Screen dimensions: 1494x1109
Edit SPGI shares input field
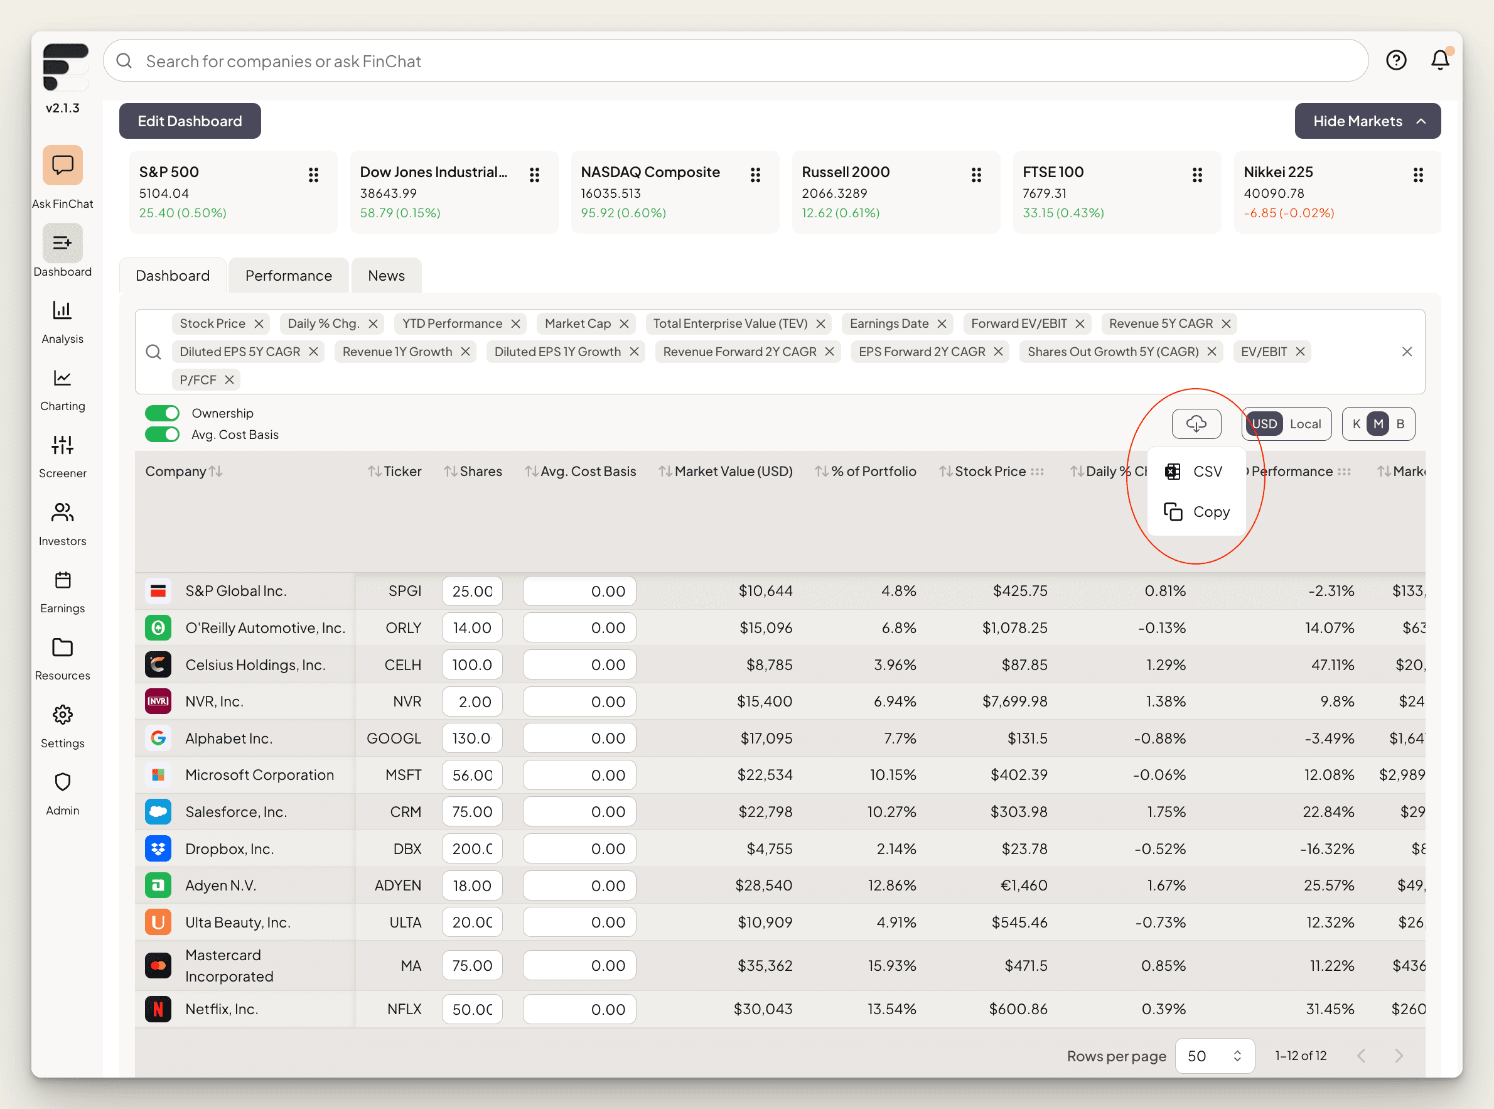click(472, 591)
